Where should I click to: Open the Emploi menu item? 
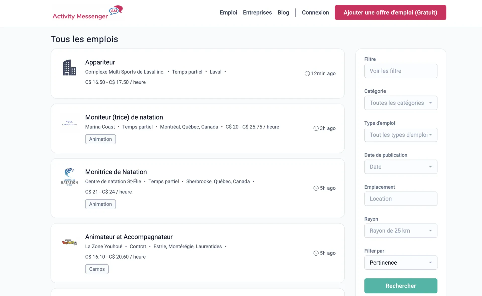(x=228, y=13)
